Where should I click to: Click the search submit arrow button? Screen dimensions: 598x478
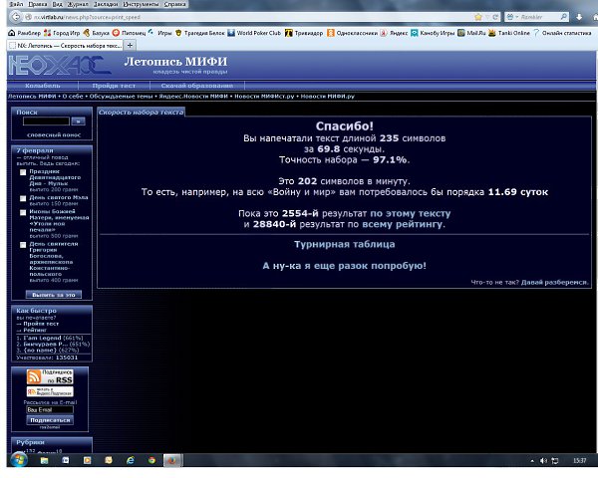click(78, 121)
